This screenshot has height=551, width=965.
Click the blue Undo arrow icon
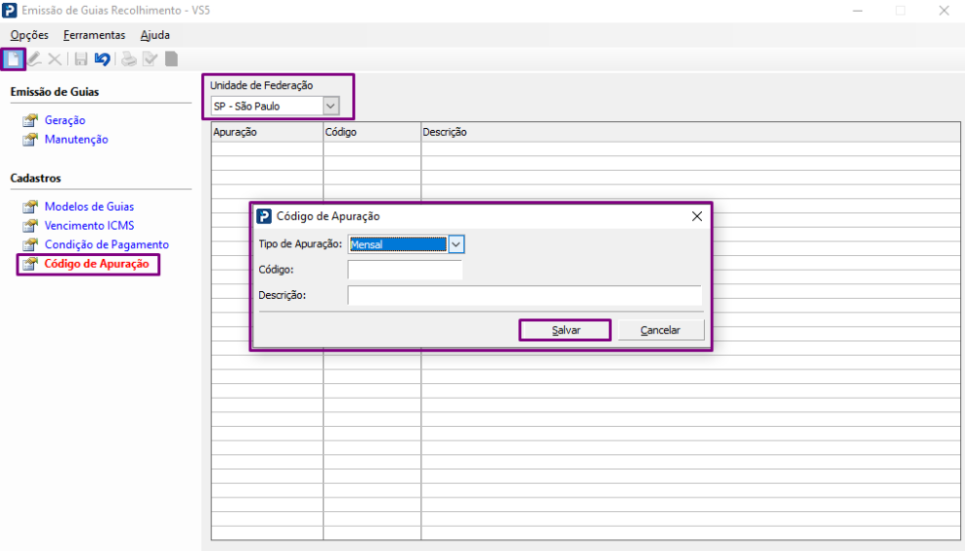tap(102, 59)
